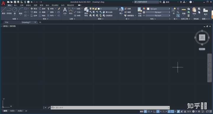Toggle ortho mode in the status bar
Viewport: 213px width, 114px height.
click(x=155, y=111)
